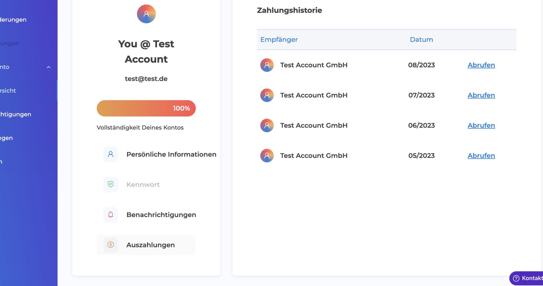
Task: Click the 100% account completeness progress bar
Action: tap(146, 108)
